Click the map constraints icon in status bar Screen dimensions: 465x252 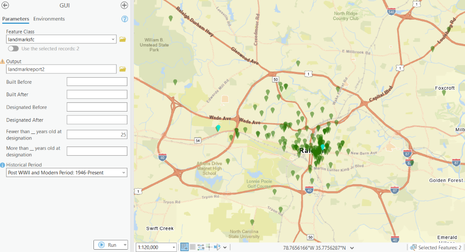pos(201,247)
